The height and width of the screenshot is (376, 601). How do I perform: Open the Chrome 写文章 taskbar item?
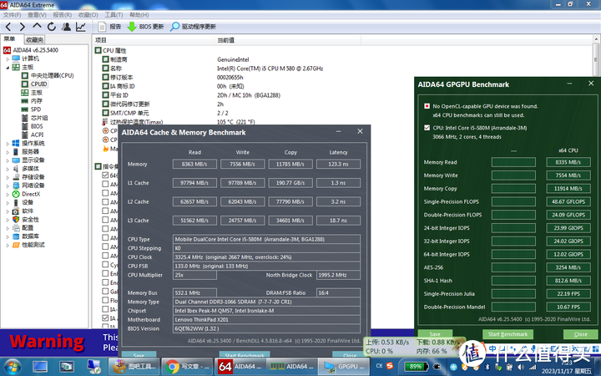click(x=187, y=367)
